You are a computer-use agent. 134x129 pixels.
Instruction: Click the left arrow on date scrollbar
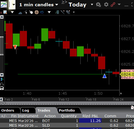[x=1, y=99]
